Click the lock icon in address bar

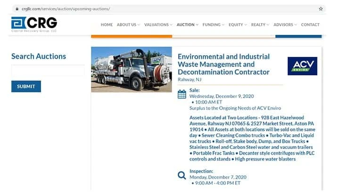17,9
